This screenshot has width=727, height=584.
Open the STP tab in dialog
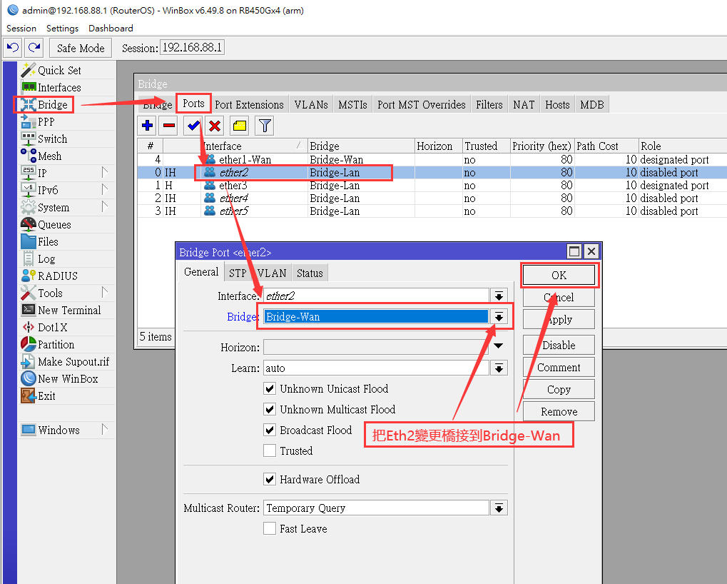(238, 273)
